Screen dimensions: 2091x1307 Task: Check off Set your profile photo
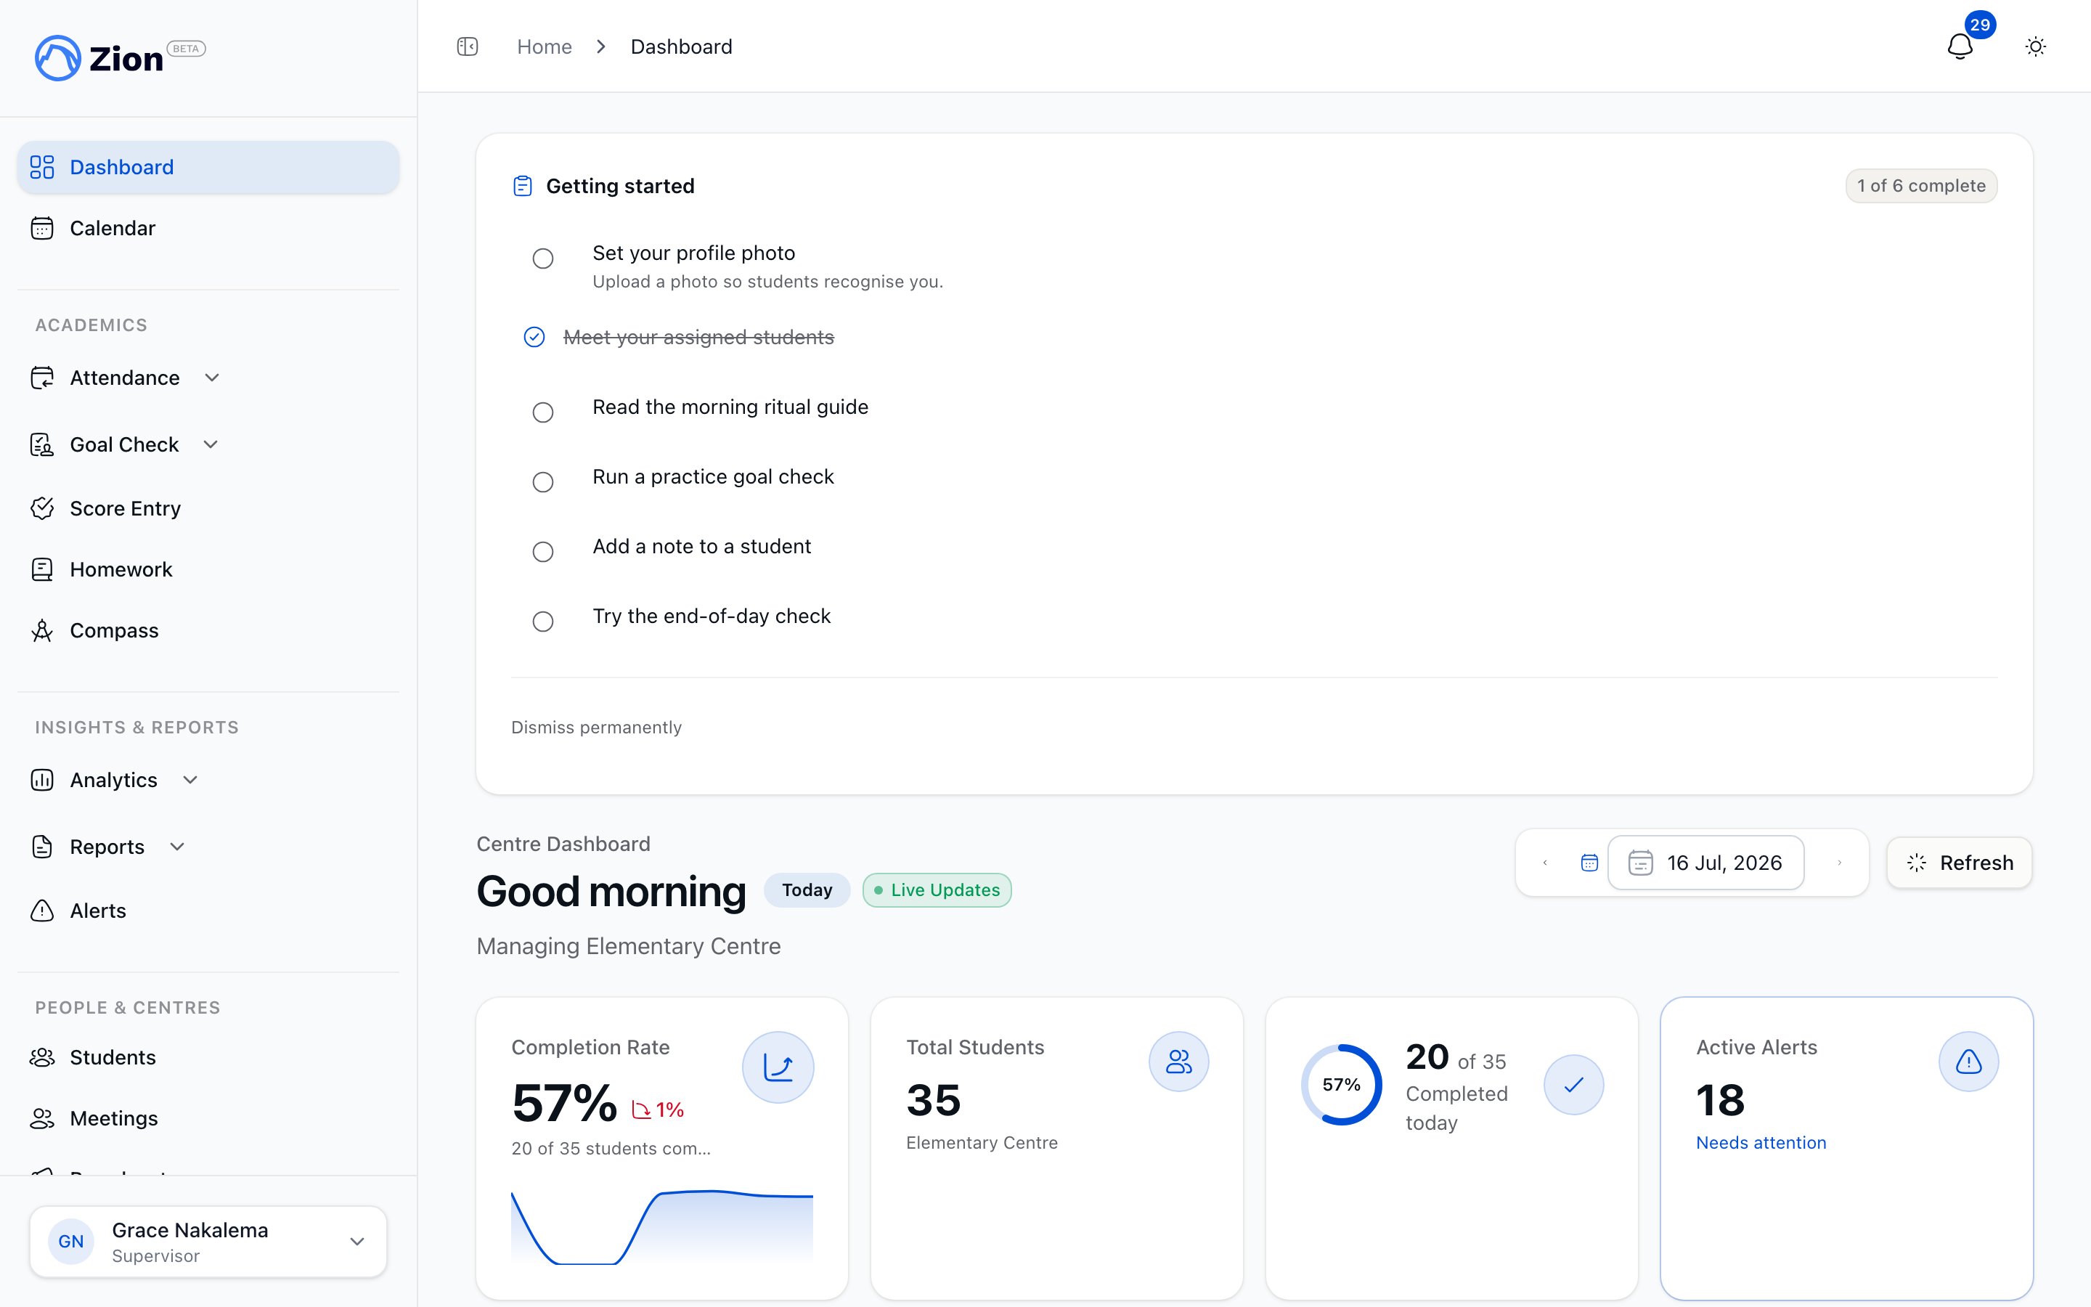[x=542, y=258]
